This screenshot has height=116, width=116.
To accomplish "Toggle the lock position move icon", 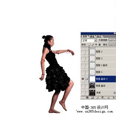I will pyautogui.click(x=96, y=44).
